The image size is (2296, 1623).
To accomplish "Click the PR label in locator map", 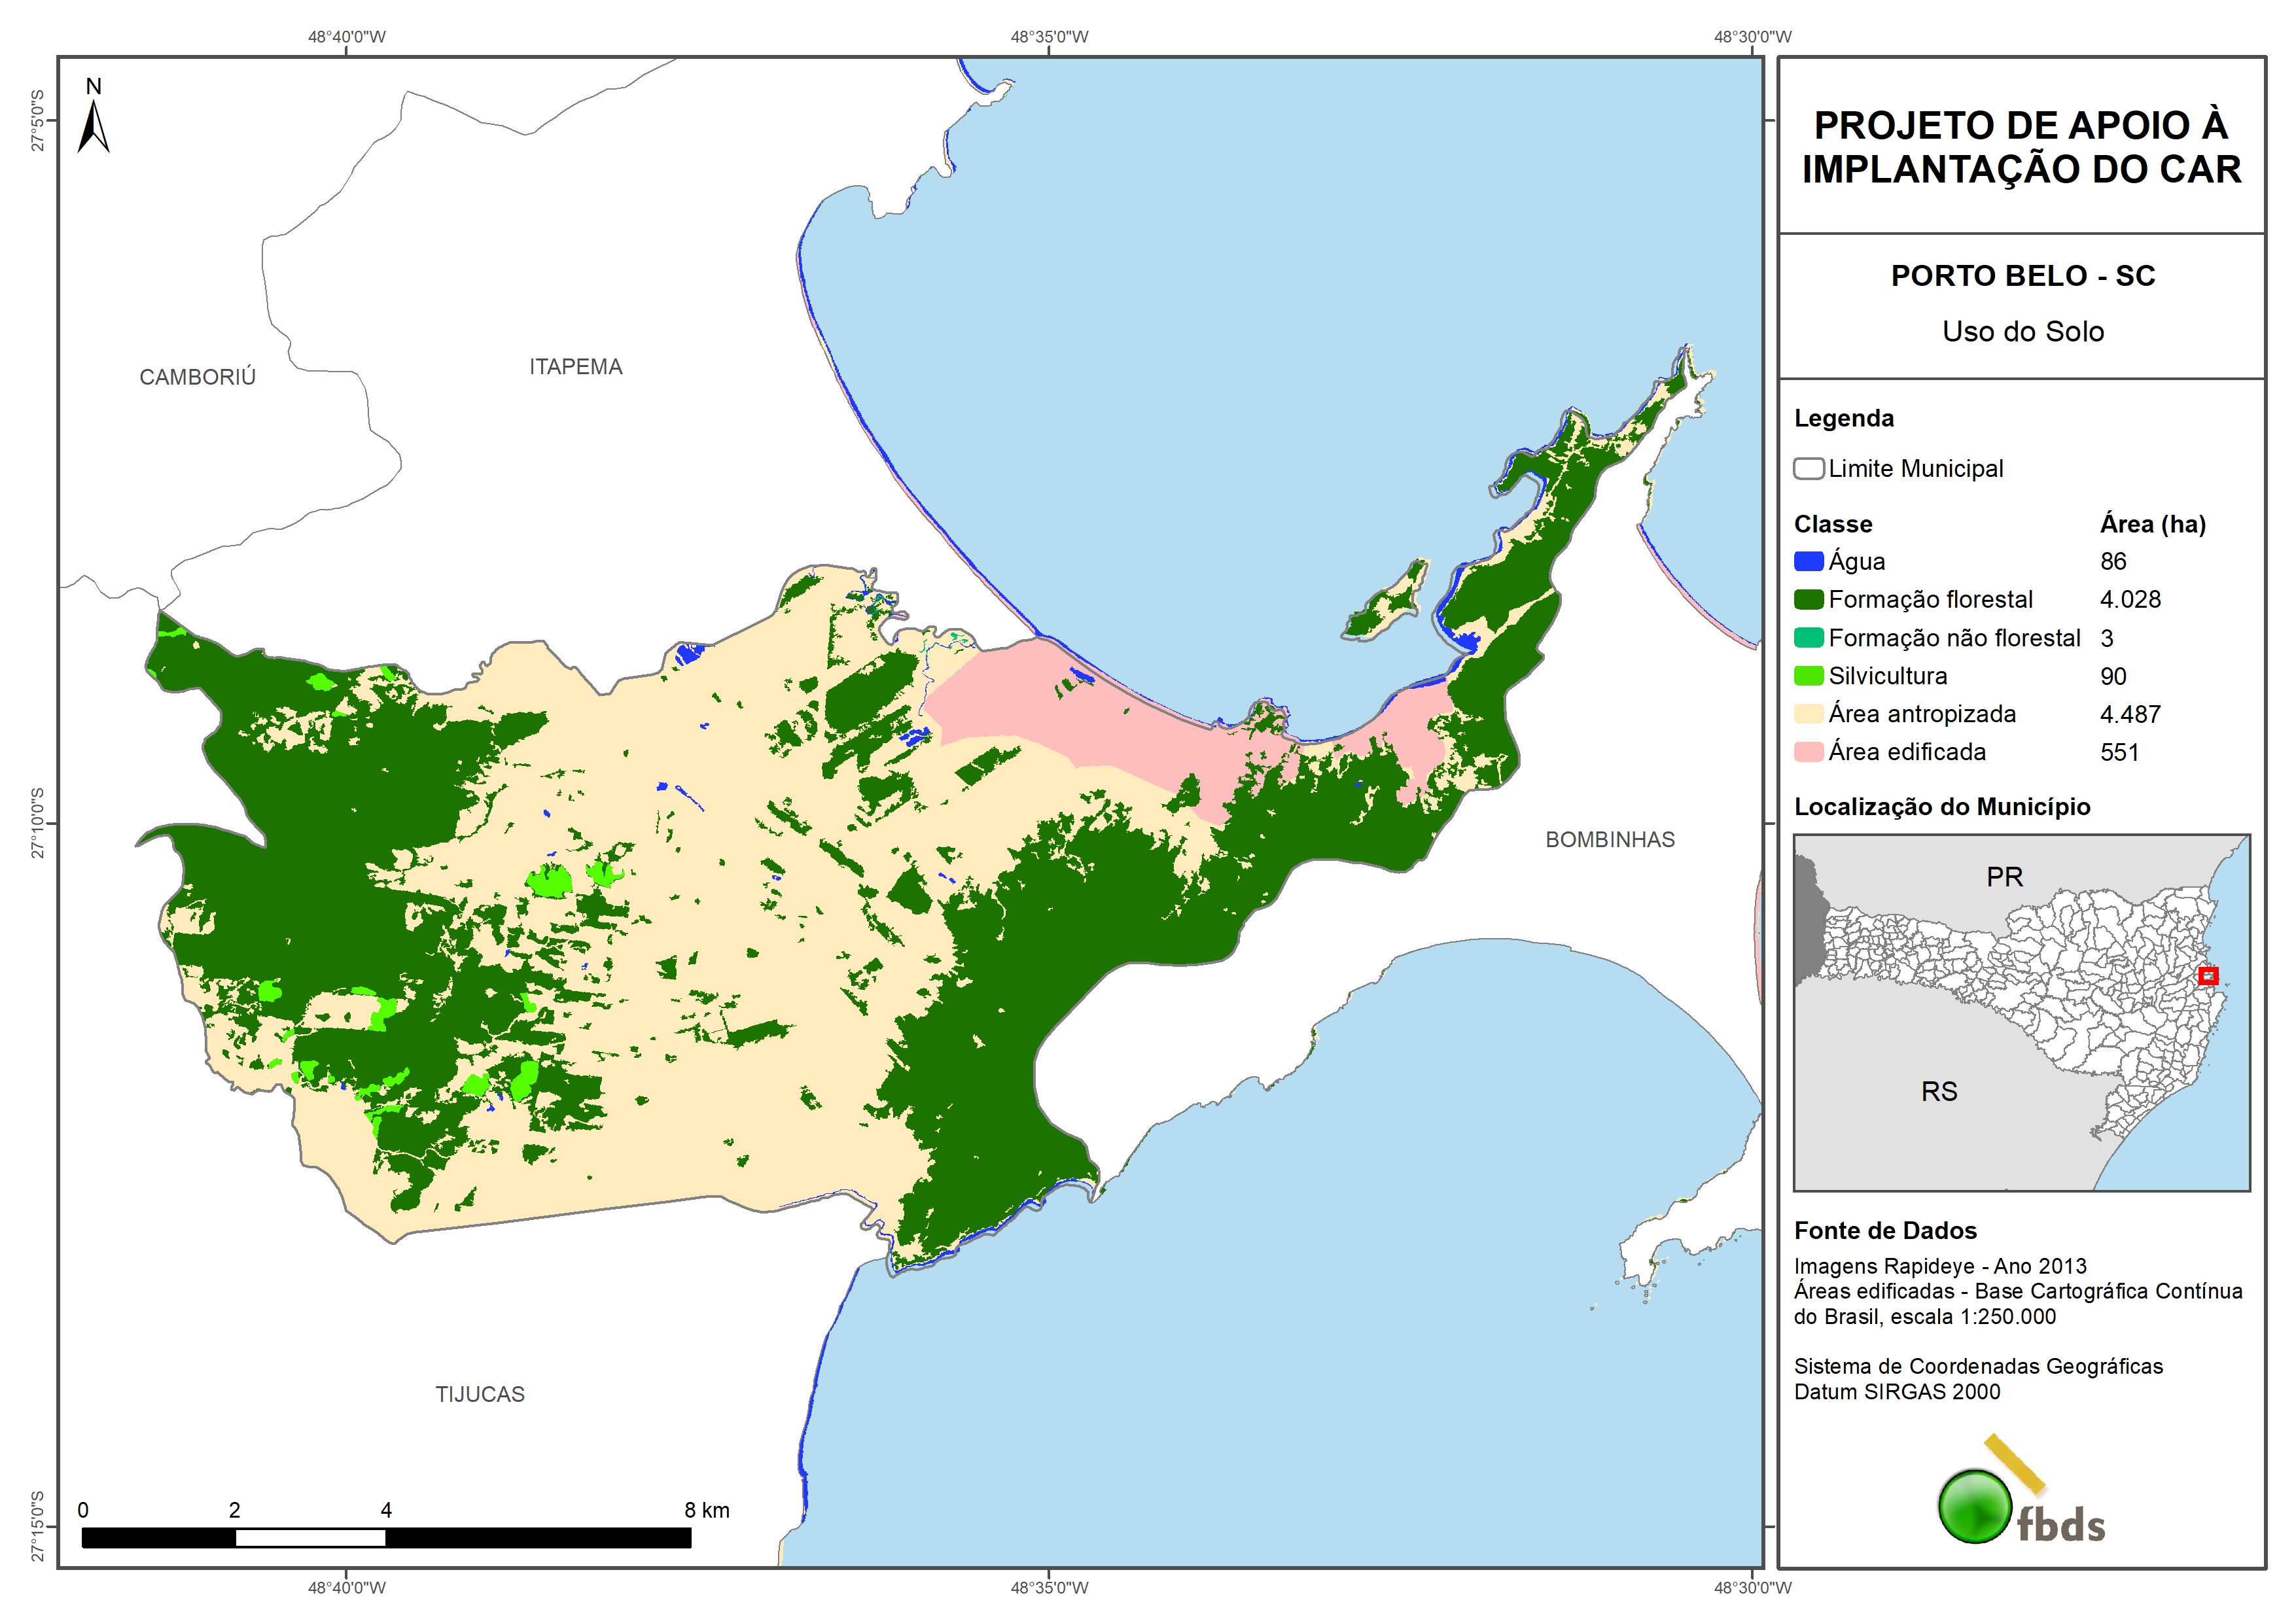I will (x=2004, y=877).
